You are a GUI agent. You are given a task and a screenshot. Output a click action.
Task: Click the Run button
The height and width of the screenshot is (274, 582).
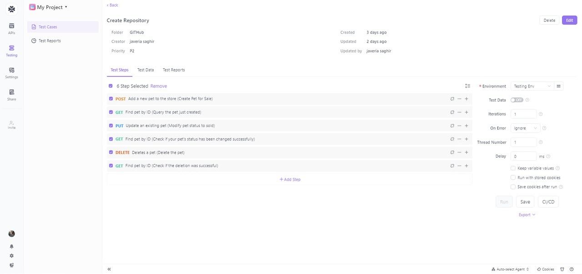(504, 202)
